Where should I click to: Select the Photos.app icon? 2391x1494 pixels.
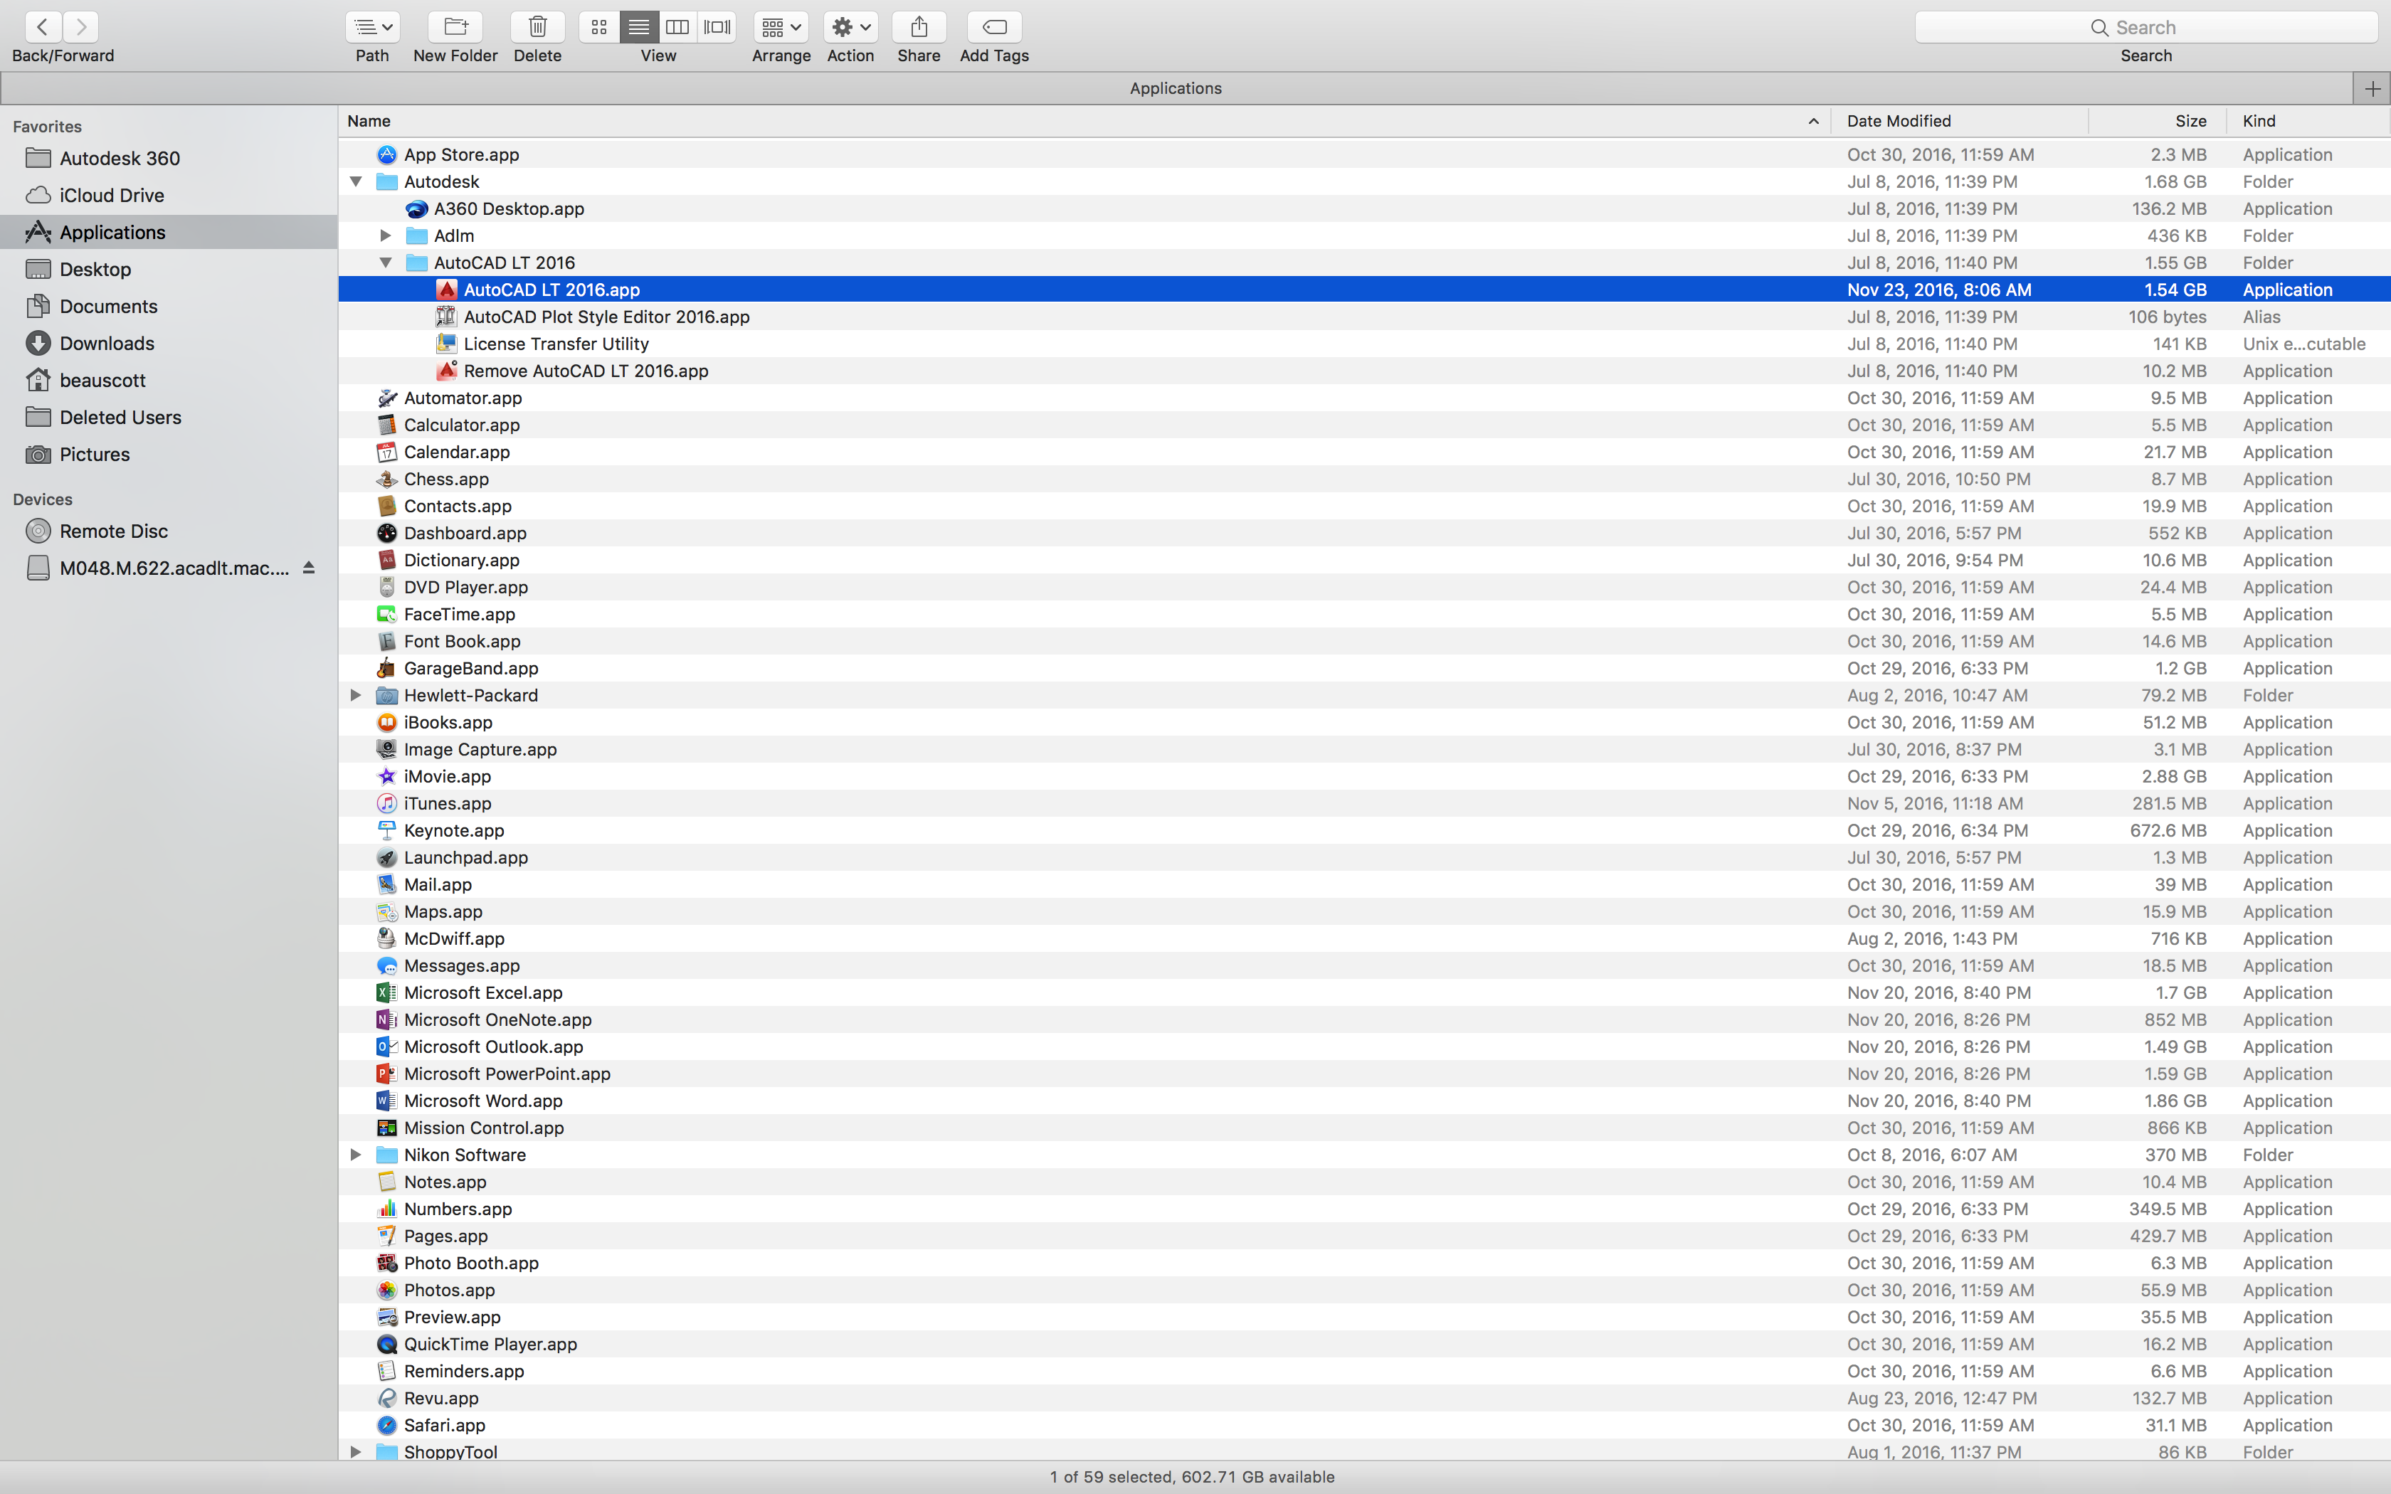coord(386,1289)
